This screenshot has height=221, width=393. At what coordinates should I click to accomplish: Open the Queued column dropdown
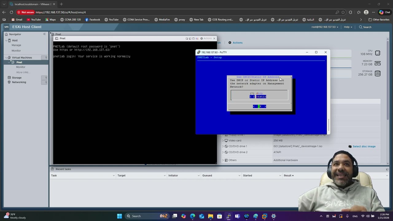coord(239,176)
